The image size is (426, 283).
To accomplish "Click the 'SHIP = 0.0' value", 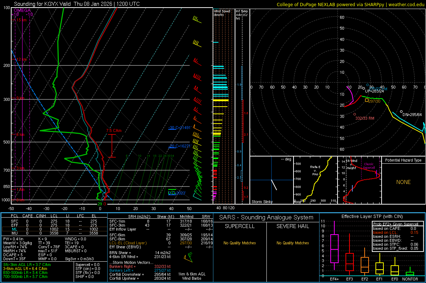I will pyautogui.click(x=84, y=276).
